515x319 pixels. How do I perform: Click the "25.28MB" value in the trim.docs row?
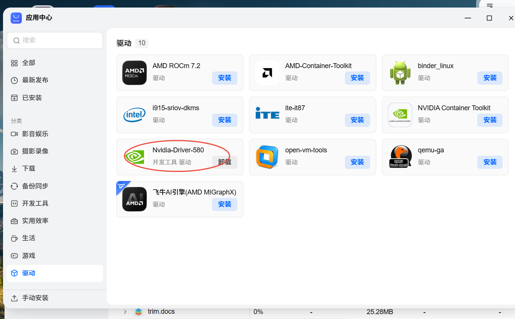(x=380, y=312)
